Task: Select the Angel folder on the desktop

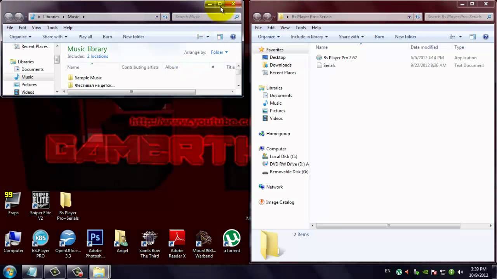Action: click(122, 242)
